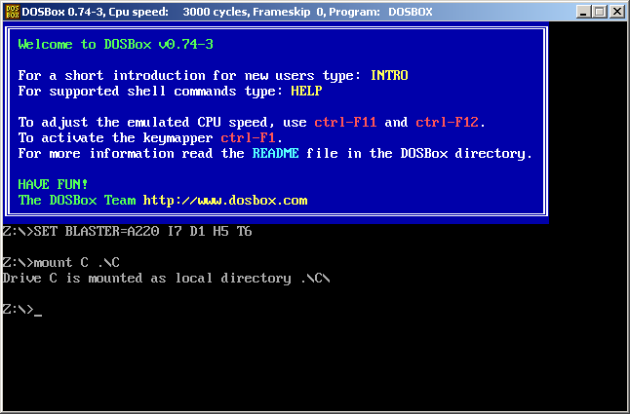The height and width of the screenshot is (414, 630).
Task: Click the http://www.dosbox.com URL
Action: [x=225, y=200]
